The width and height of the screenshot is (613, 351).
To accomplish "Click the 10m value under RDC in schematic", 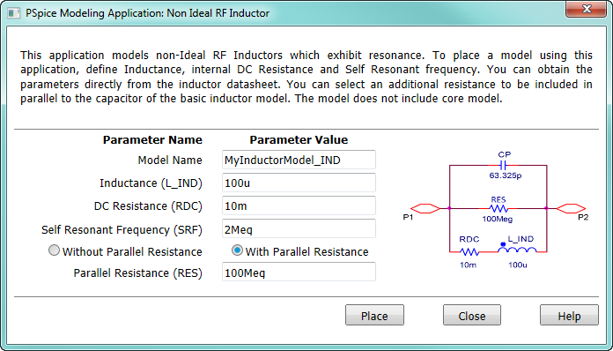I will (x=468, y=265).
